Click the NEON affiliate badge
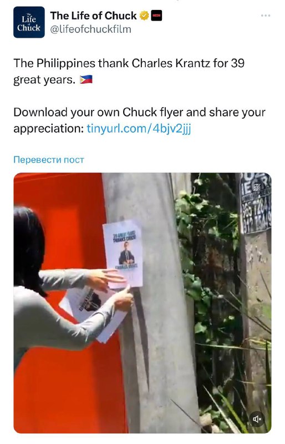Image resolution: width=285 pixels, height=444 pixels. pyautogui.click(x=156, y=16)
